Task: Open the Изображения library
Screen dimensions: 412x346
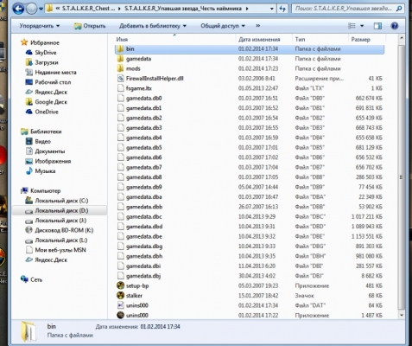Action: (x=48, y=161)
